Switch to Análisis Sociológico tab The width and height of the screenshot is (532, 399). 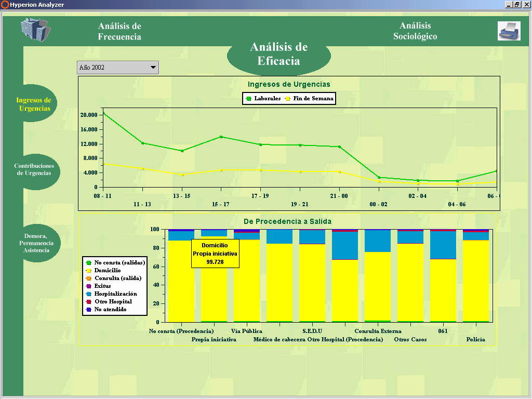coord(415,31)
